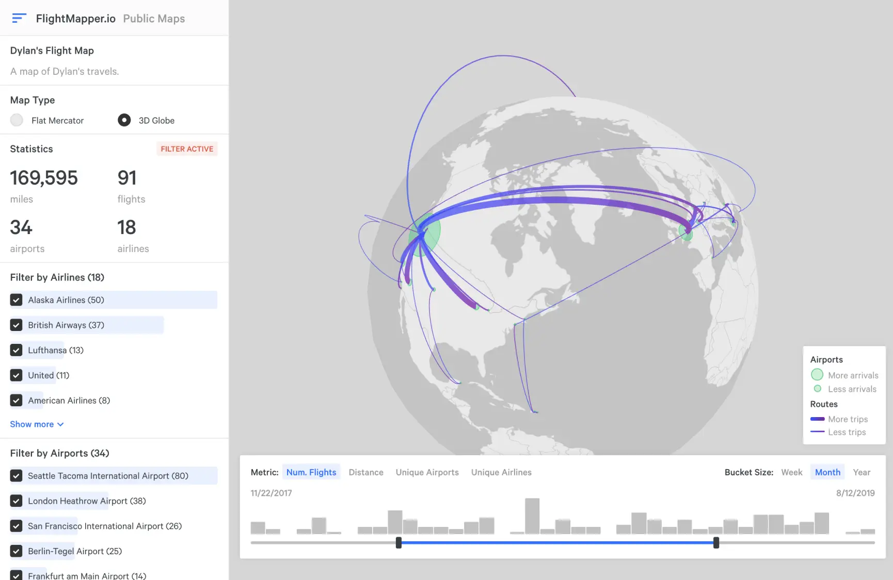Disable the United airline filter

[17, 375]
